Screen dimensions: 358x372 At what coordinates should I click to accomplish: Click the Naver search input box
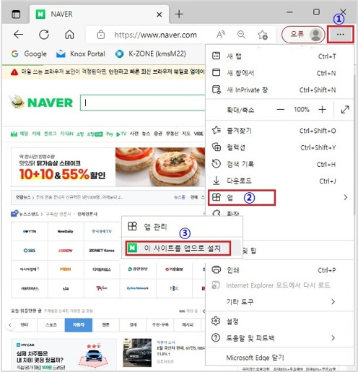click(142, 103)
